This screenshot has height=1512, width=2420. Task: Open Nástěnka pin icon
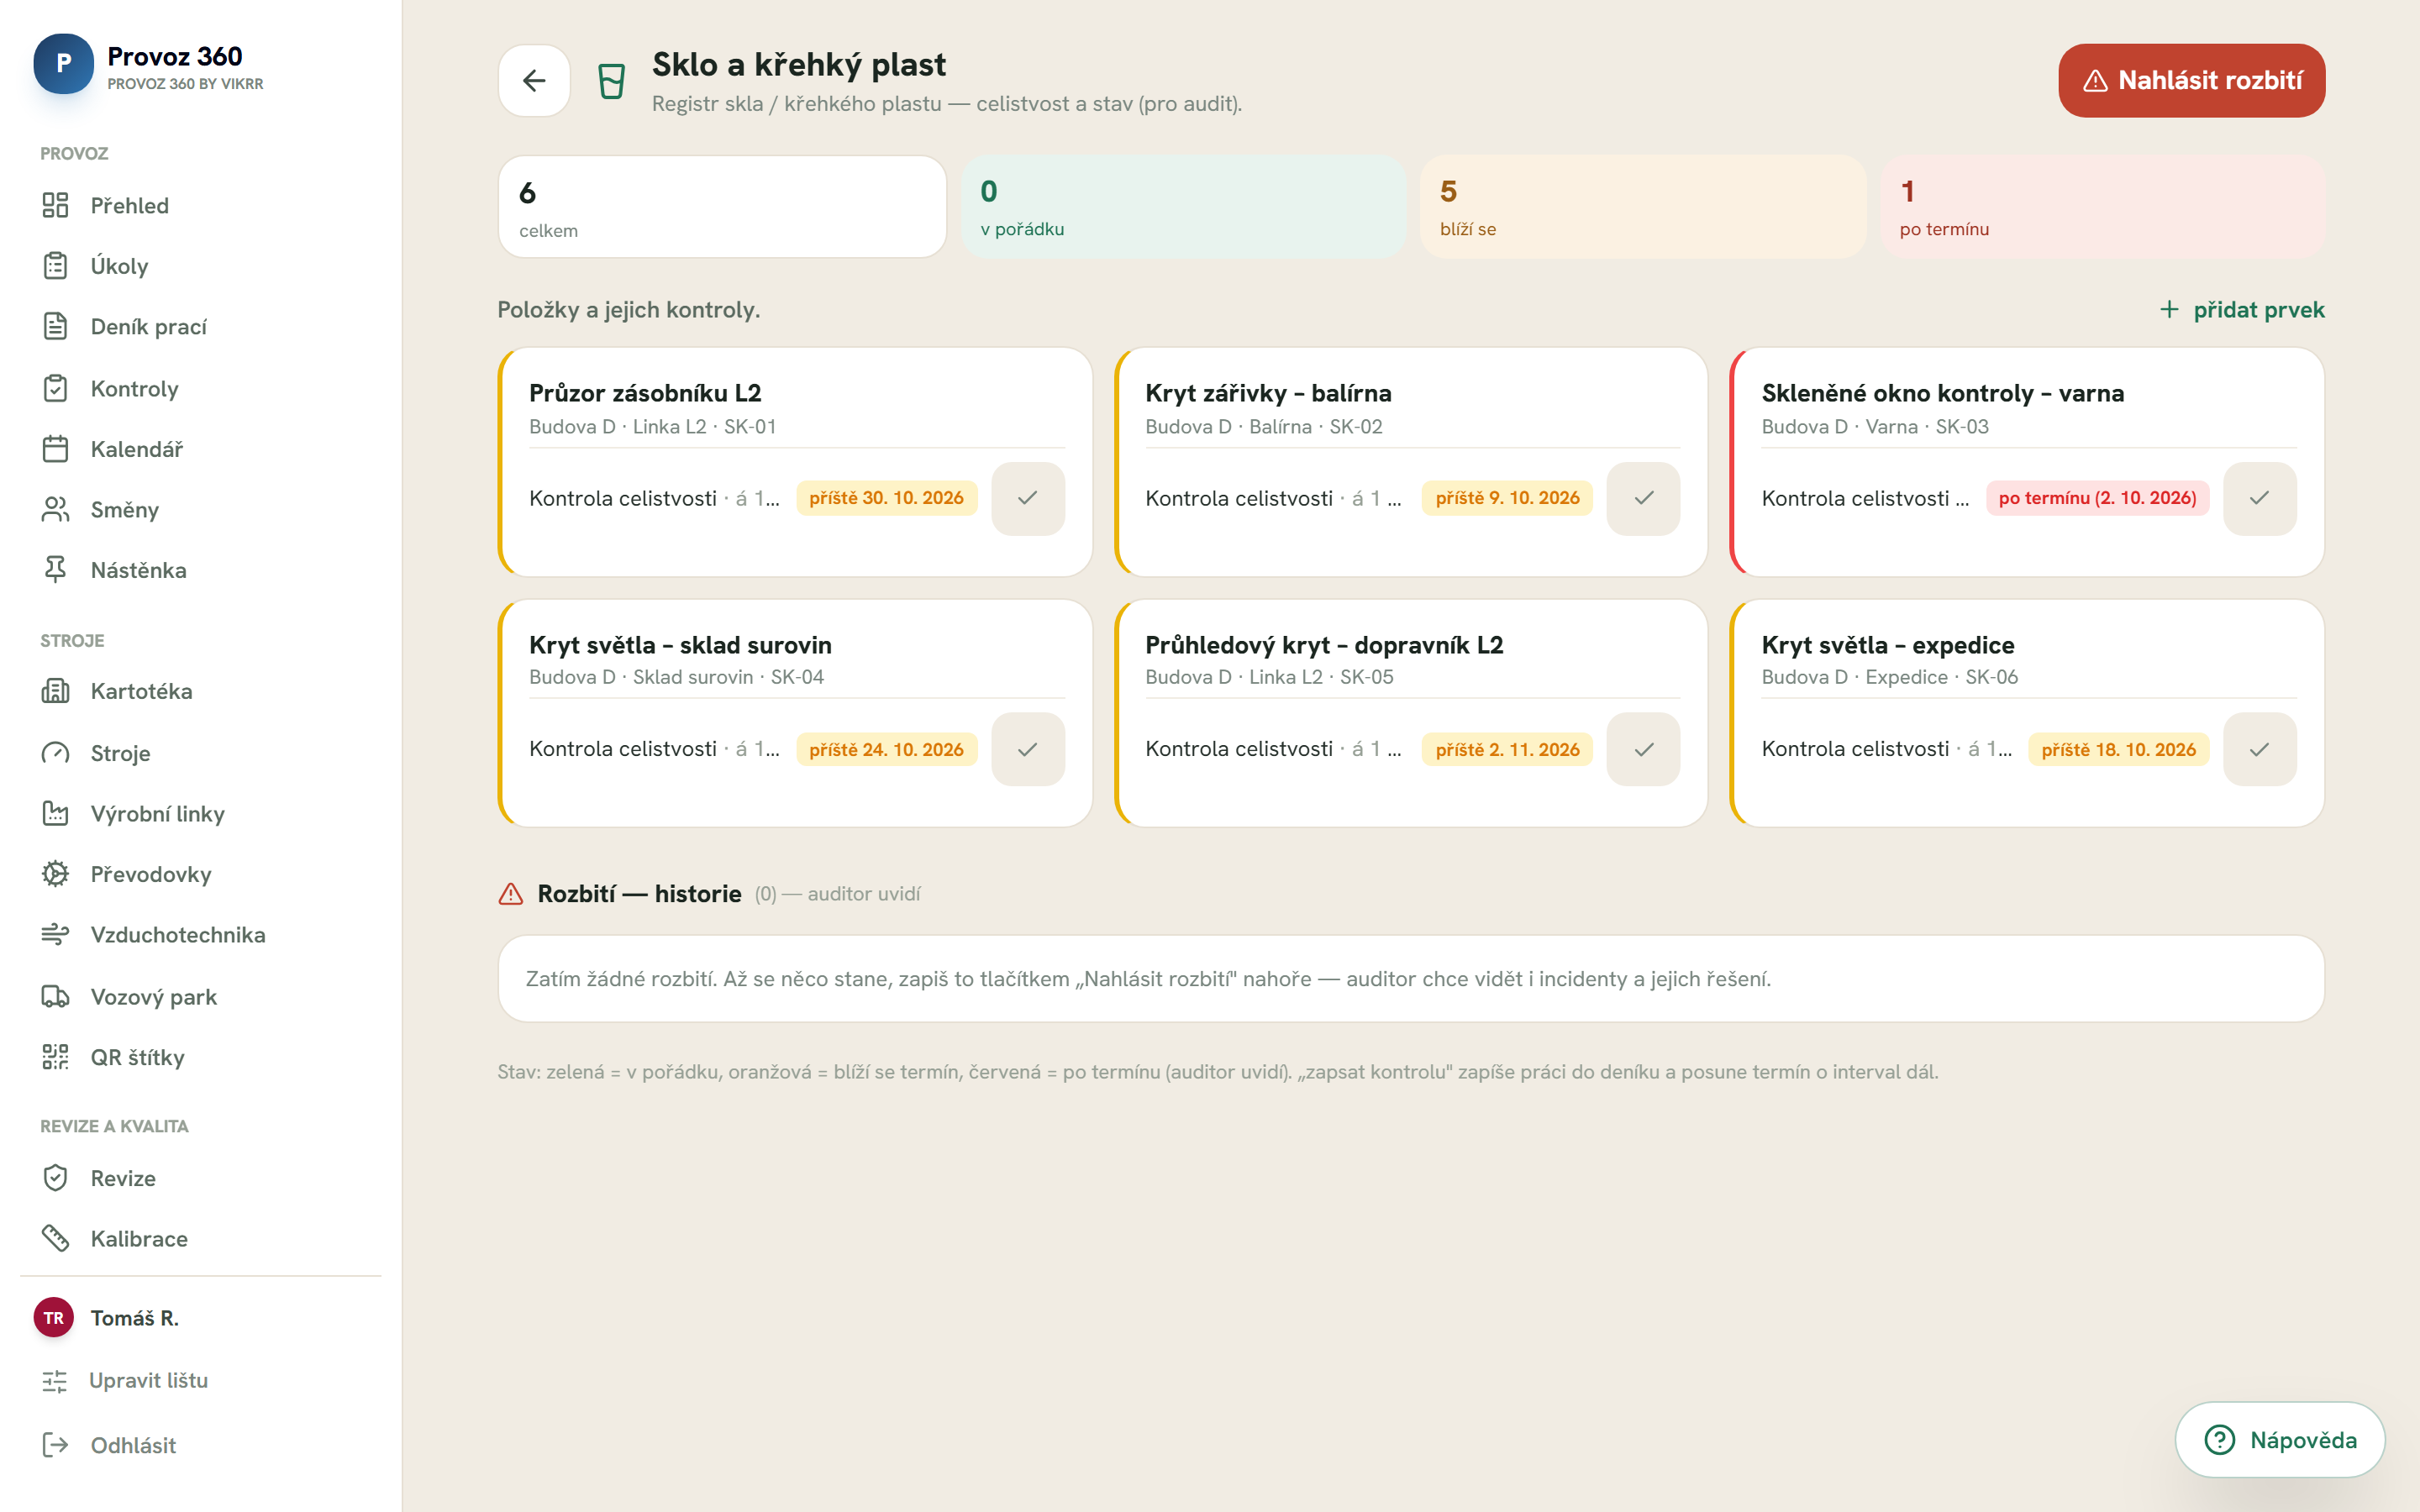[x=55, y=570]
